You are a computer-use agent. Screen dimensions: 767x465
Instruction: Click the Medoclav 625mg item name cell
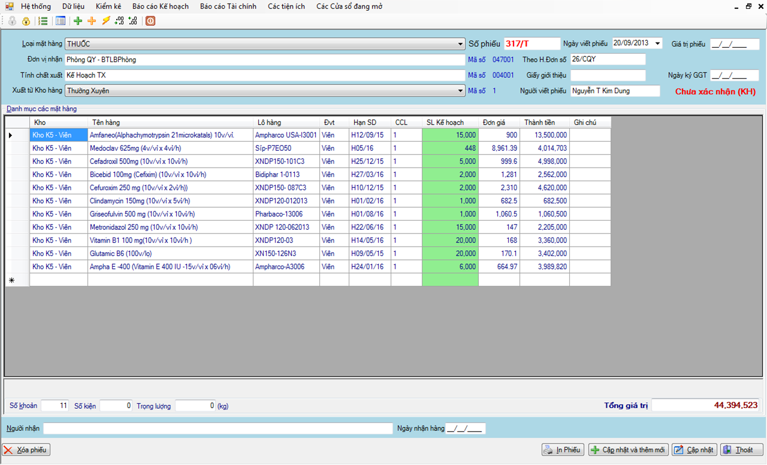(x=170, y=148)
